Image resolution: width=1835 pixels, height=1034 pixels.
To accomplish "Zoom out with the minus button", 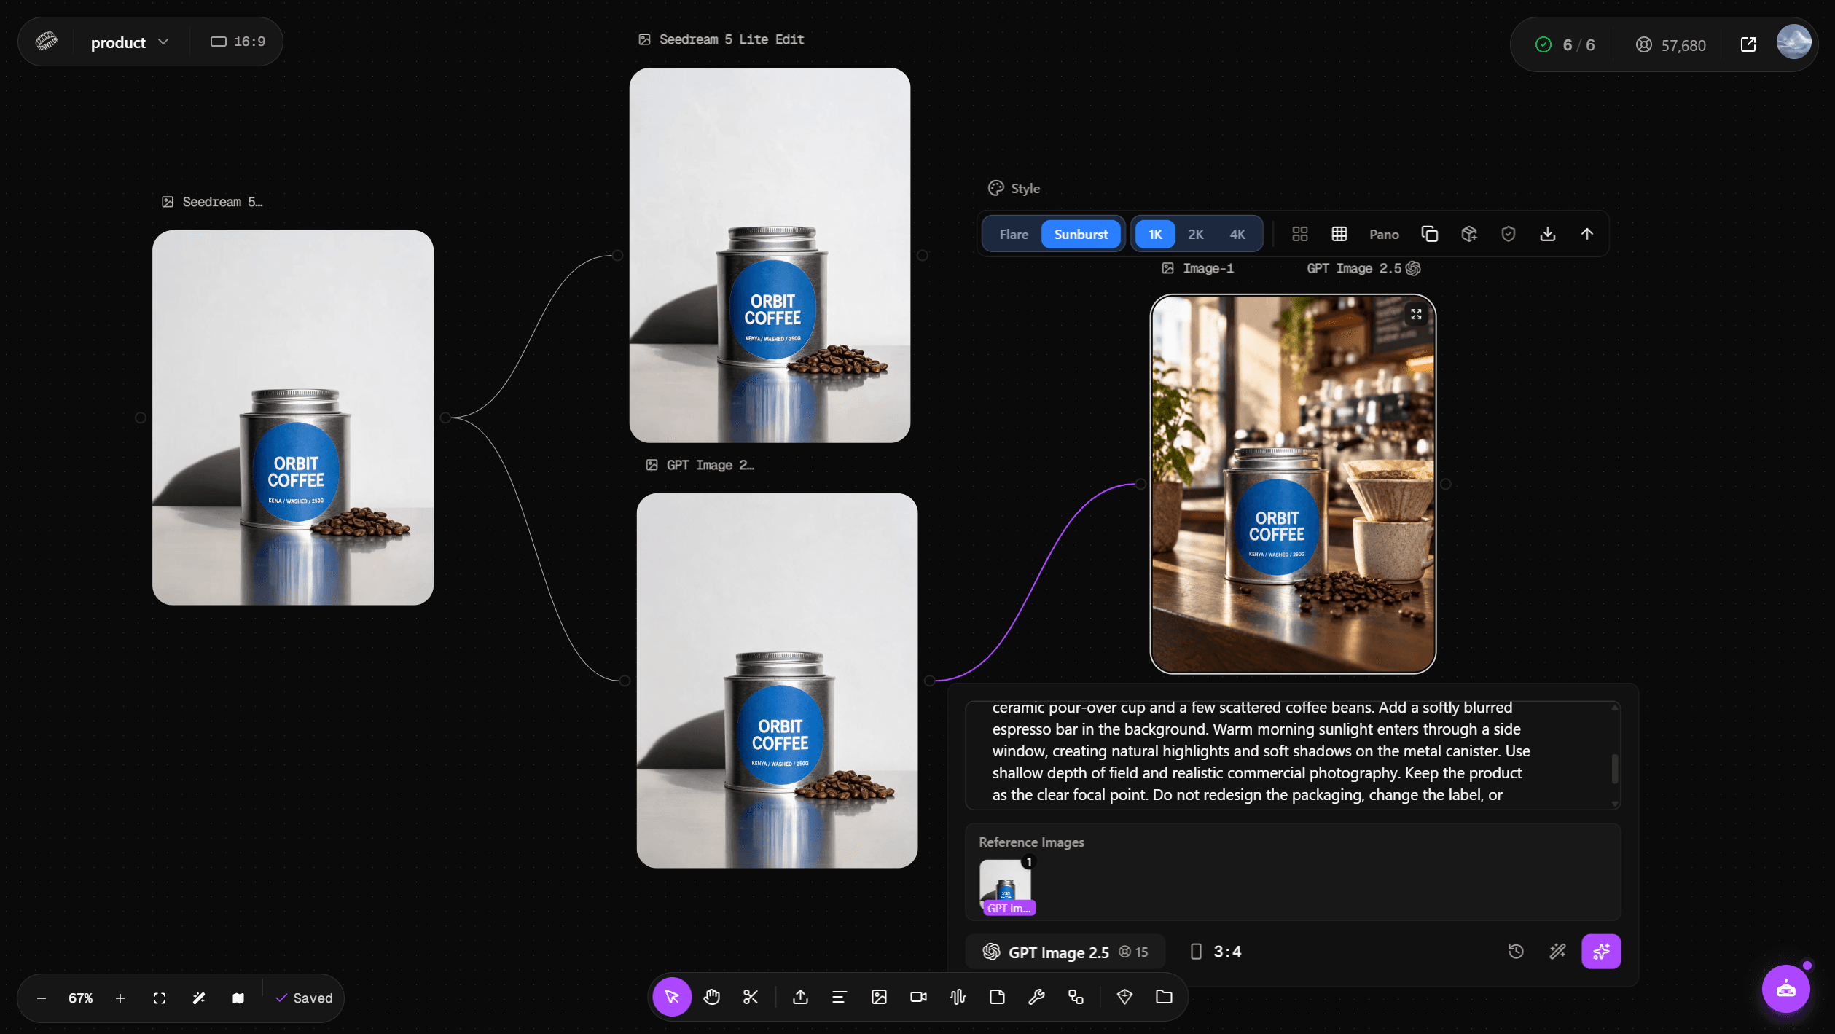I will tap(42, 998).
